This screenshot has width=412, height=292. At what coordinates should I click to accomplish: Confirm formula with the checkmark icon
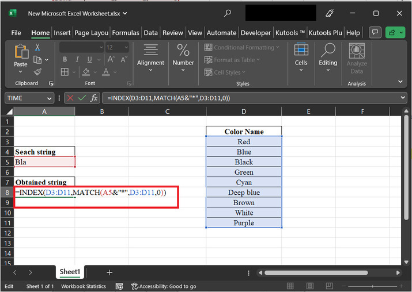point(82,98)
